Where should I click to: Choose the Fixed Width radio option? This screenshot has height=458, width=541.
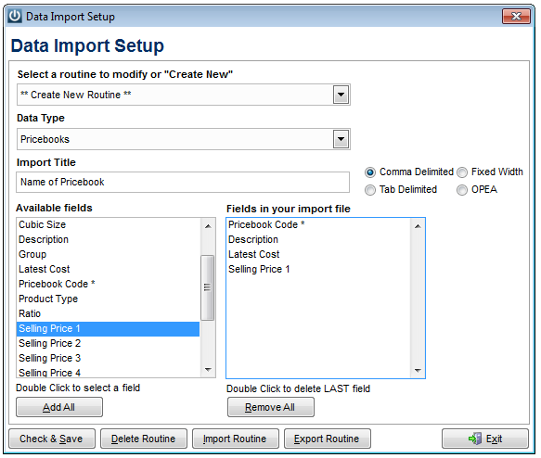462,172
